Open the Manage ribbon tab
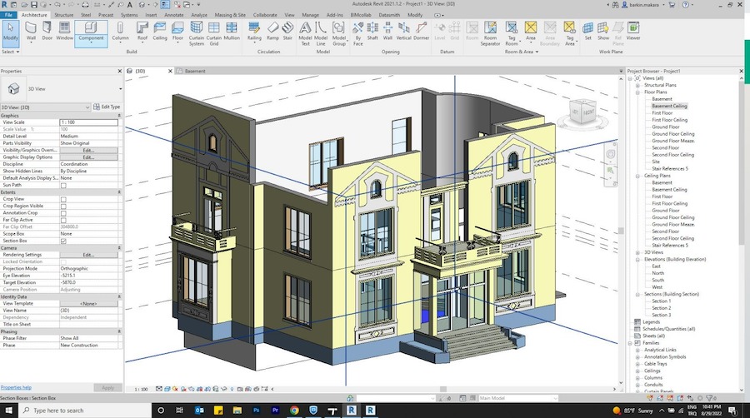Screen dimensions: 750x418 click(310, 15)
